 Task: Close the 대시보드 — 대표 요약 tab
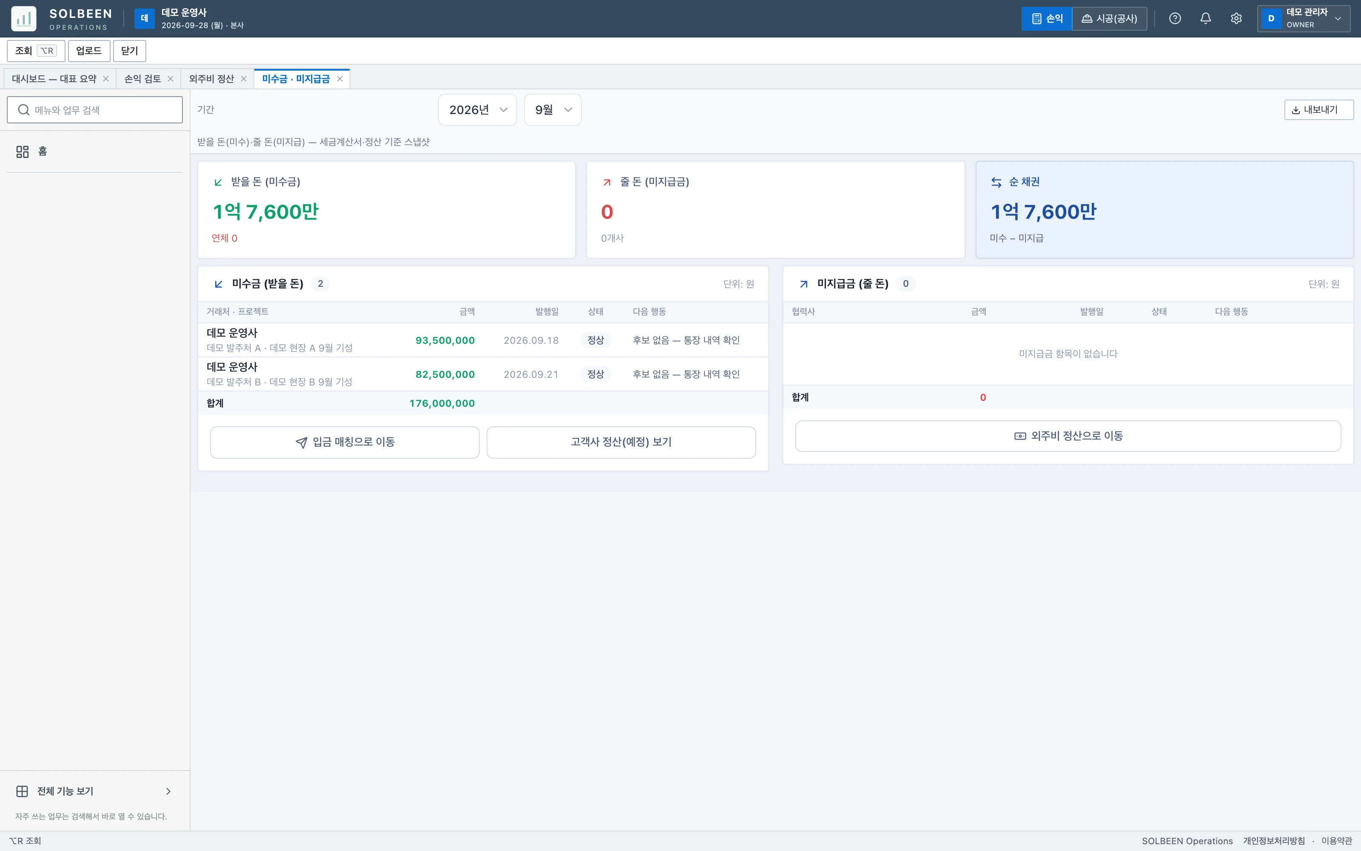(x=106, y=79)
